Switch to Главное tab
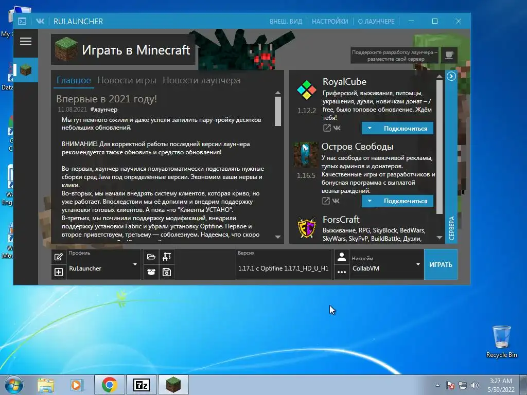Screen dimensions: 527x395 pos(74,80)
